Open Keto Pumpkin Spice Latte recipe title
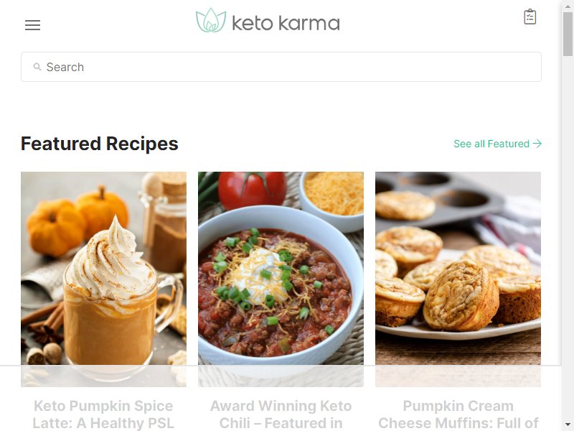This screenshot has width=574, height=431. 103,414
